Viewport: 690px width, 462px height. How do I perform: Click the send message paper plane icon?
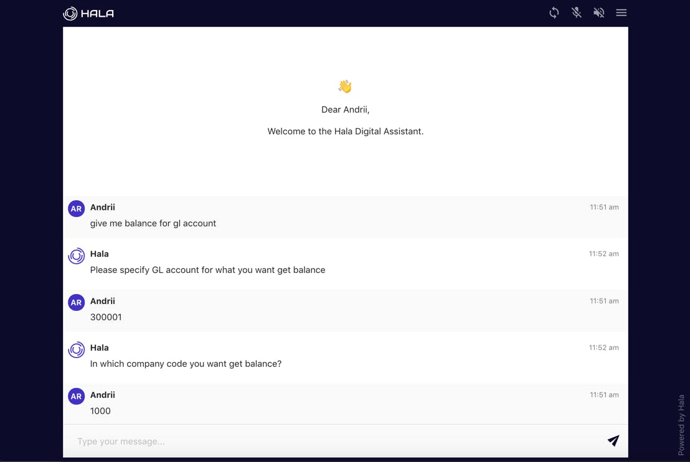[x=613, y=440]
